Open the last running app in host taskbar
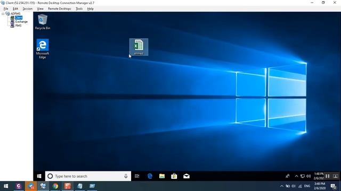The width and height of the screenshot is (341, 191). click(92, 186)
